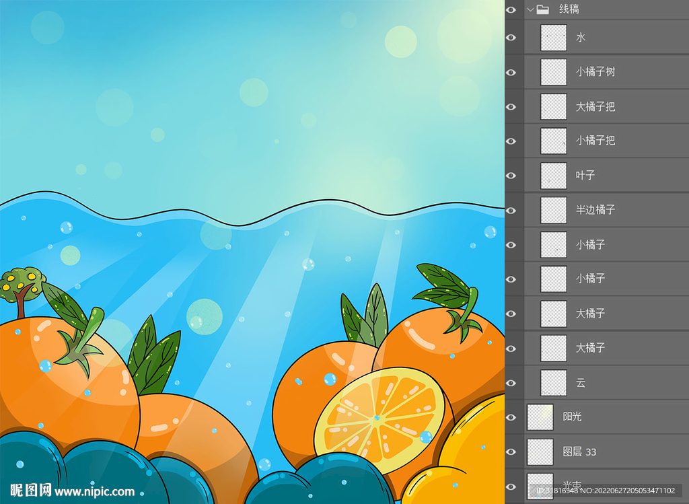
Task: Click the 水 layer thumbnail
Action: tap(554, 38)
